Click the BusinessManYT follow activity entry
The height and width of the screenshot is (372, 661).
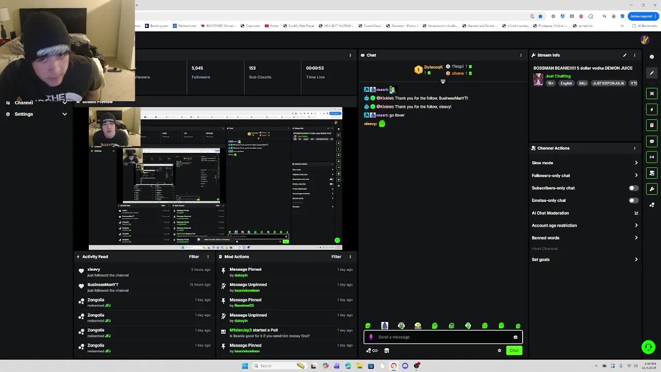[145, 287]
